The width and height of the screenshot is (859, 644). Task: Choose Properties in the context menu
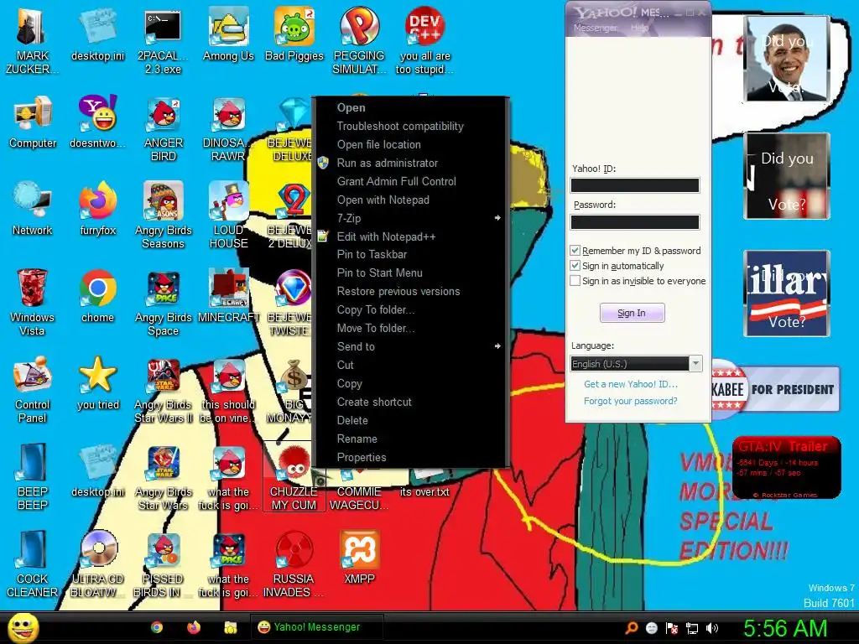pos(411,457)
